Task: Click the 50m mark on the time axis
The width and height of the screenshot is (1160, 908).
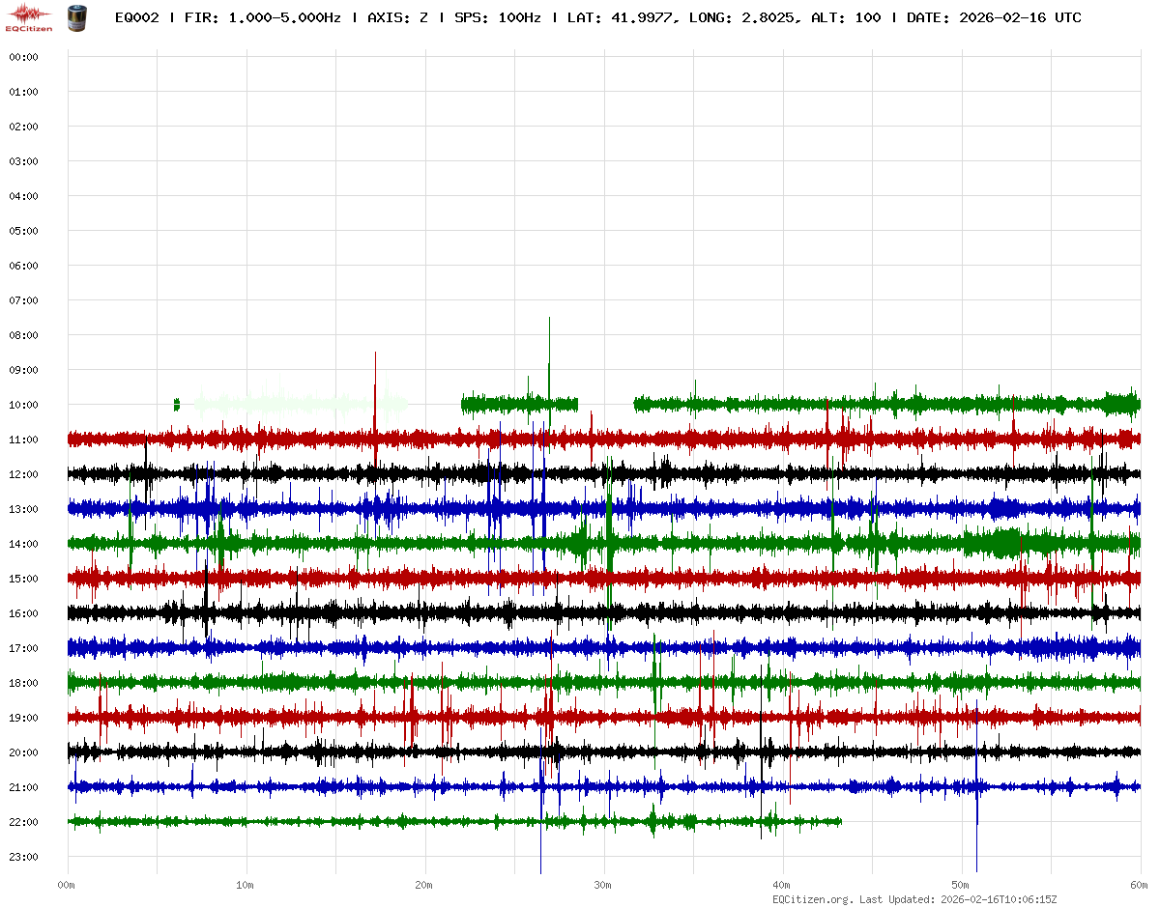Action: [961, 885]
